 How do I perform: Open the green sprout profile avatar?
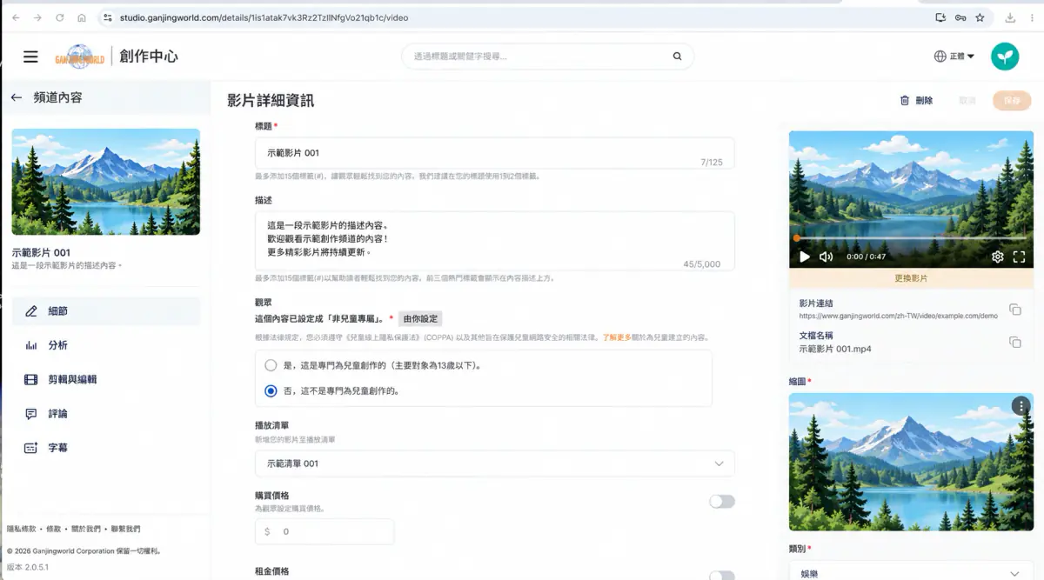click(x=1005, y=57)
